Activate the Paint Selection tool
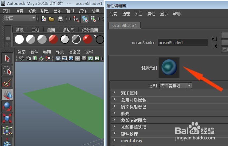The image size is (228, 146). tap(7, 82)
